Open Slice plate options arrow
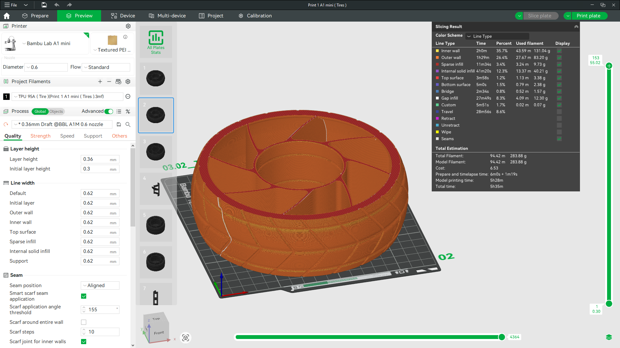The height and width of the screenshot is (348, 620). pos(519,16)
